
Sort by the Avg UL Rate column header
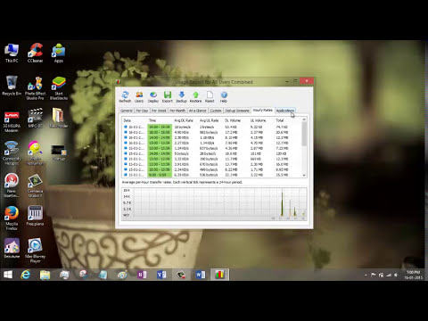(209, 120)
